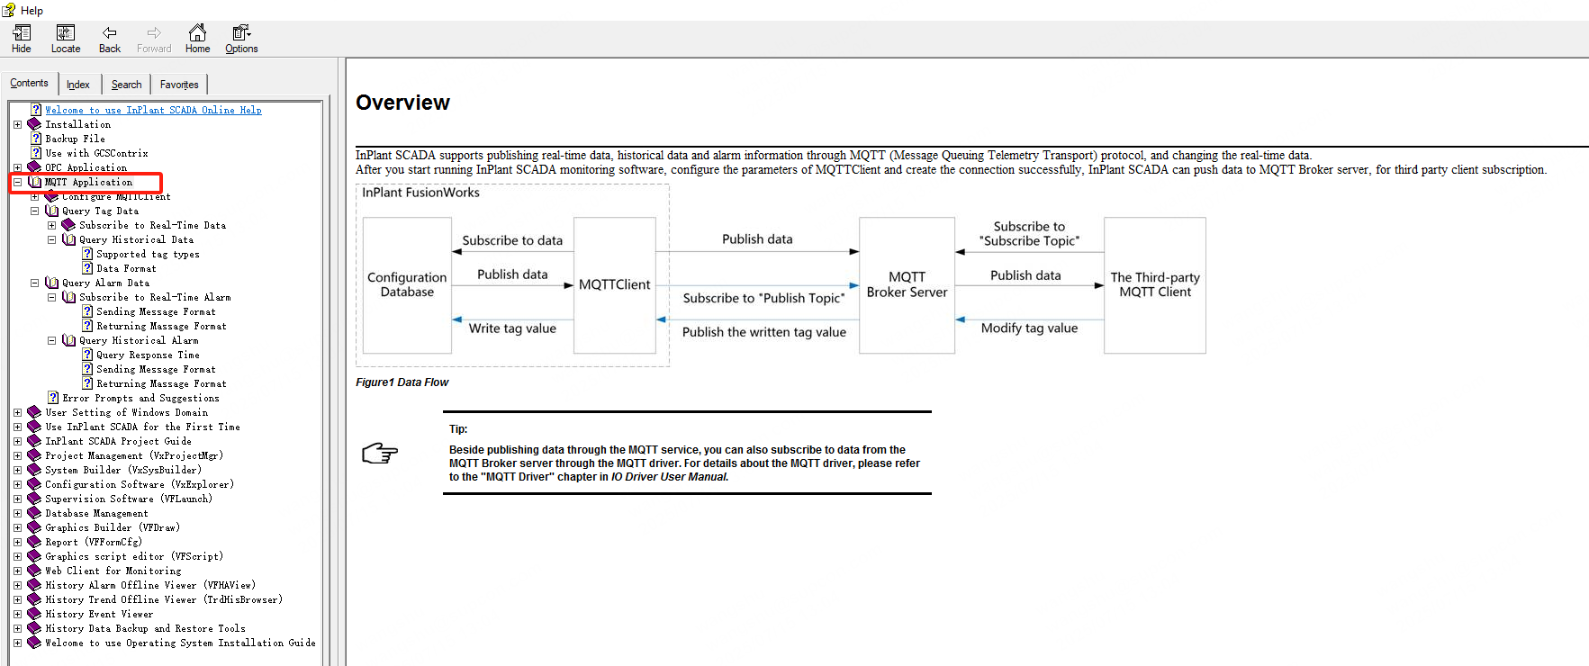Screen dimensions: 1589x666
Task: Click the MQTT Application open book icon
Action: click(34, 182)
